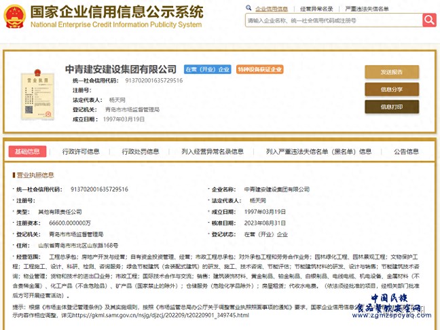Screen dimensions: 440x330
Task: Click the 特种设备获证企业 orange badge
Action: click(260, 69)
